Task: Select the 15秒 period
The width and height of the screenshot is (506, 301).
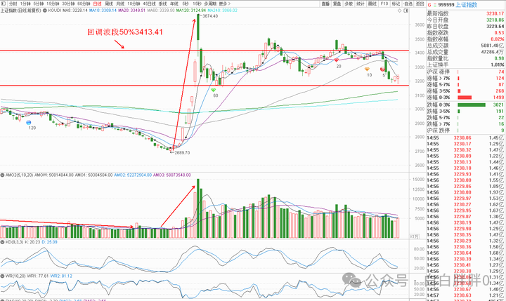Action: pos(197,4)
